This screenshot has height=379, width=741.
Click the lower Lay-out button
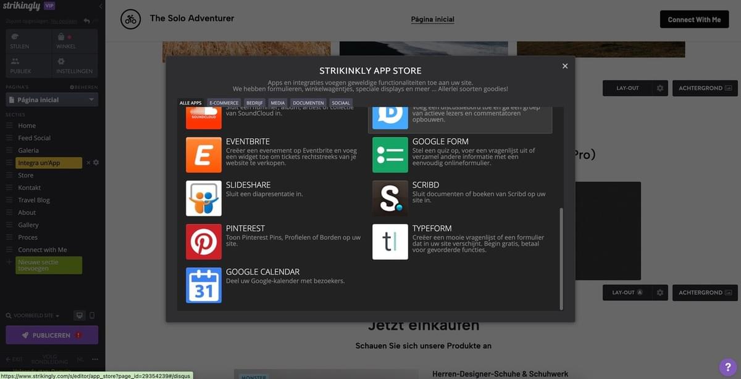click(627, 293)
